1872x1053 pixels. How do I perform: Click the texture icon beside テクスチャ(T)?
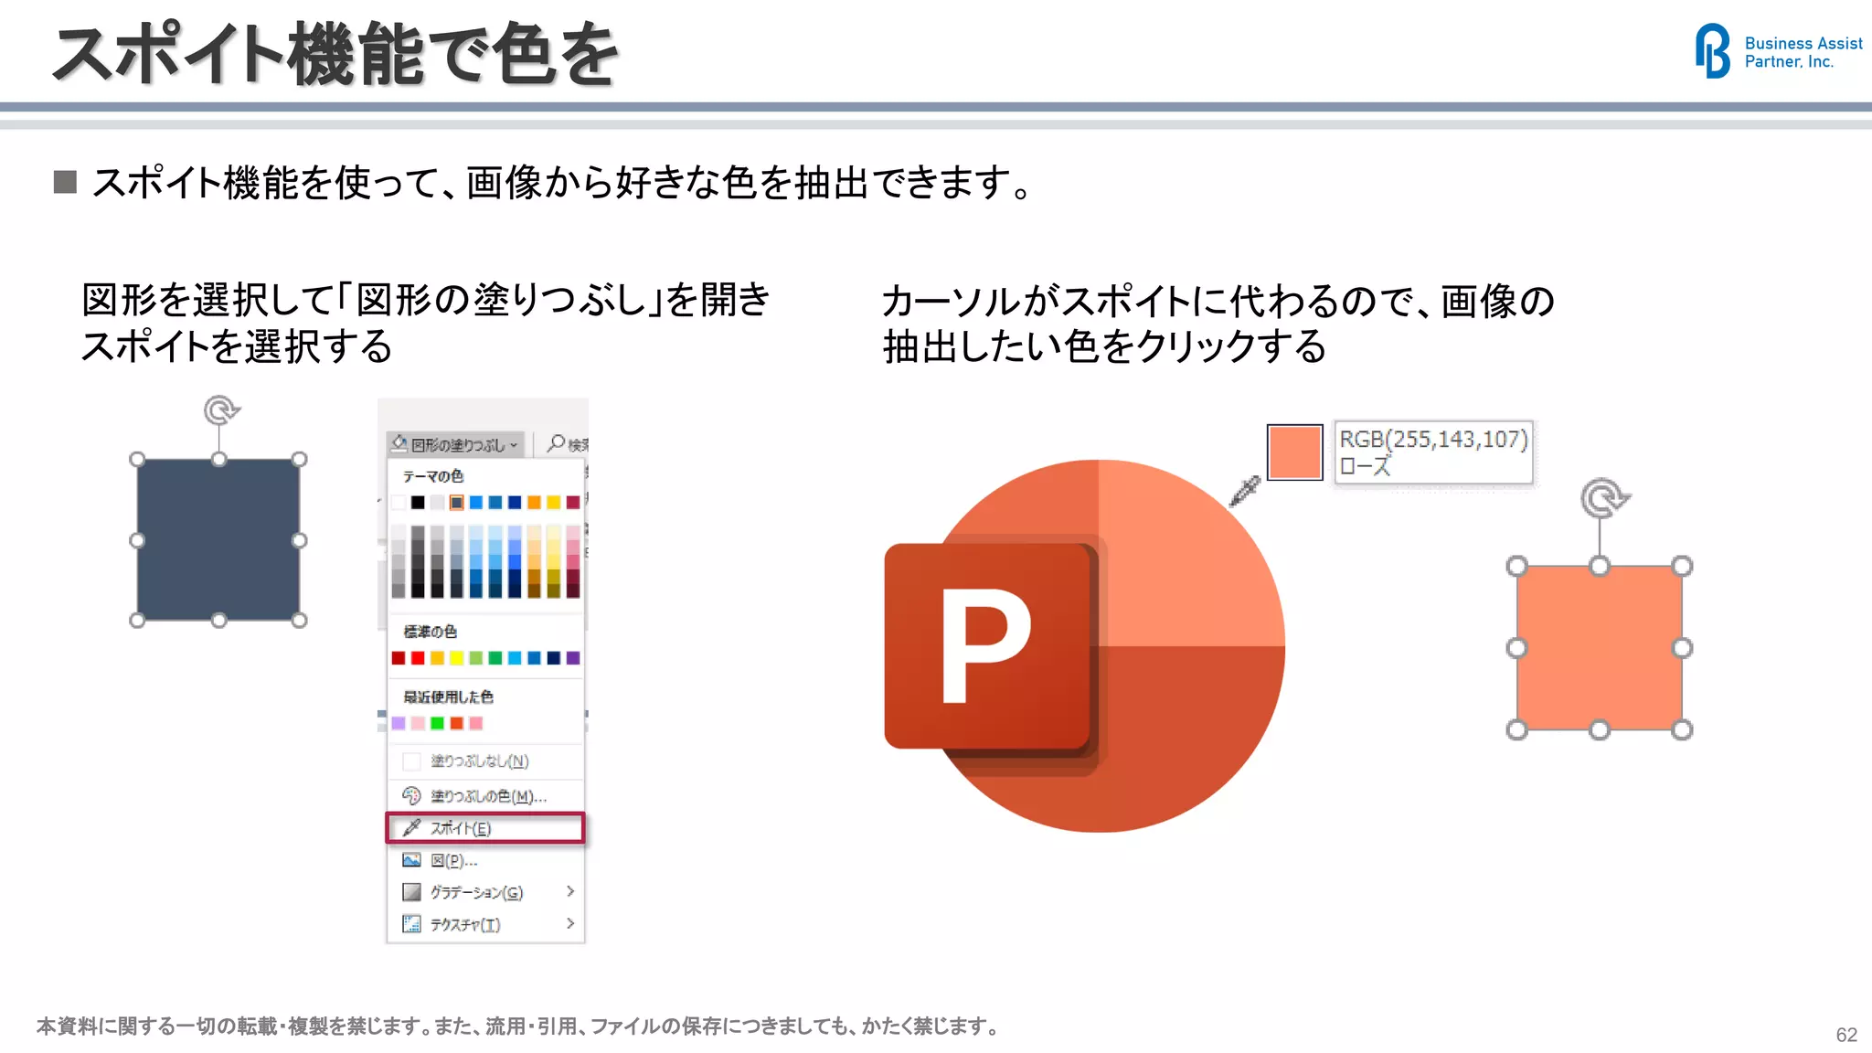tap(412, 924)
